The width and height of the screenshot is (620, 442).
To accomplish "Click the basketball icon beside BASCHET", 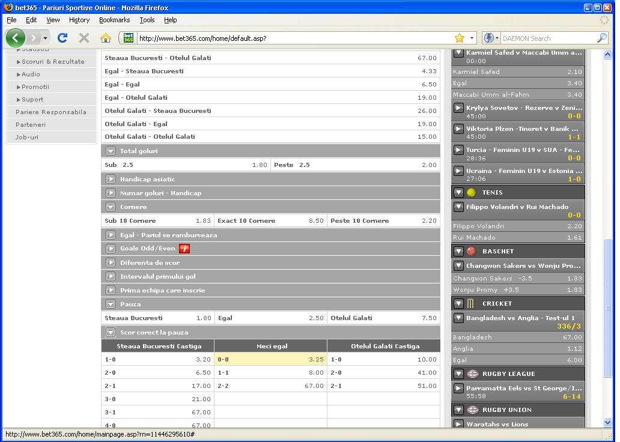I will pyautogui.click(x=472, y=251).
